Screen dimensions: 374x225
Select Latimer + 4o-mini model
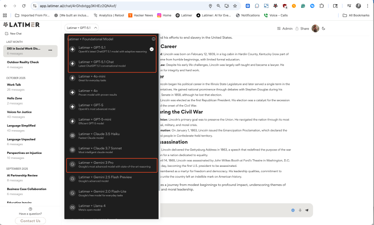click(x=112, y=78)
